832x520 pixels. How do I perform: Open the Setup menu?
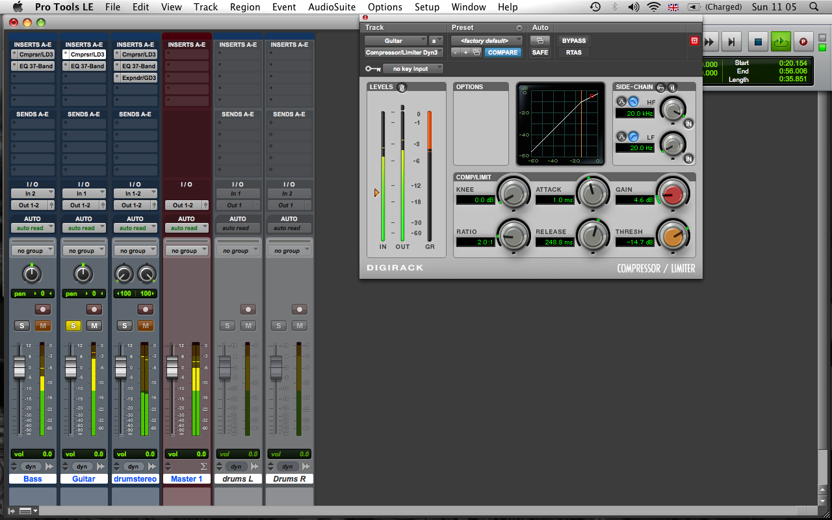[427, 7]
